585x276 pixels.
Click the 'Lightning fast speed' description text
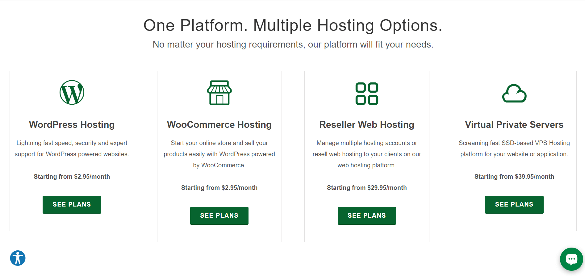coord(72,148)
